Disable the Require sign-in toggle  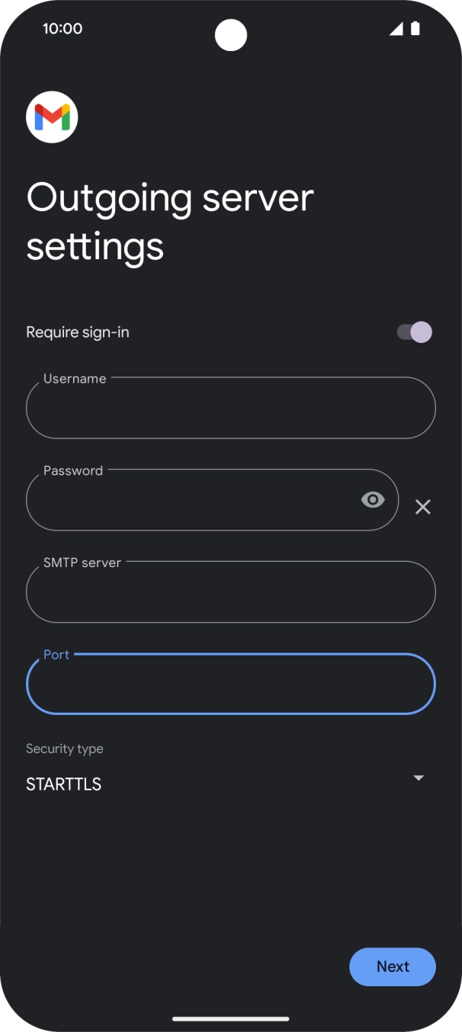(x=411, y=332)
